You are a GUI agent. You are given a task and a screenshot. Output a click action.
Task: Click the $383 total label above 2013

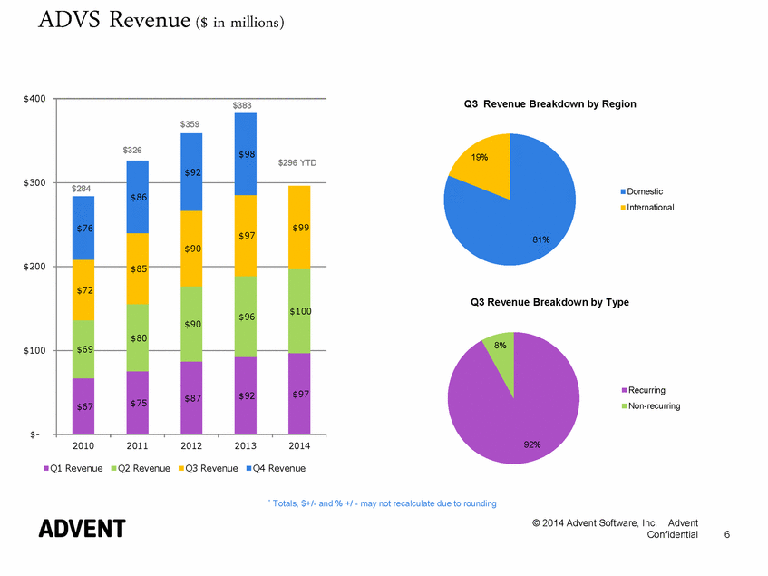(242, 105)
